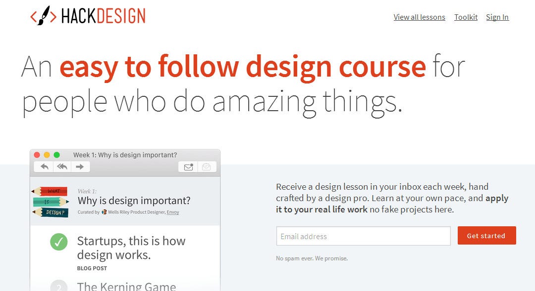Click the Get started button
The height and width of the screenshot is (291, 535).
coord(486,236)
